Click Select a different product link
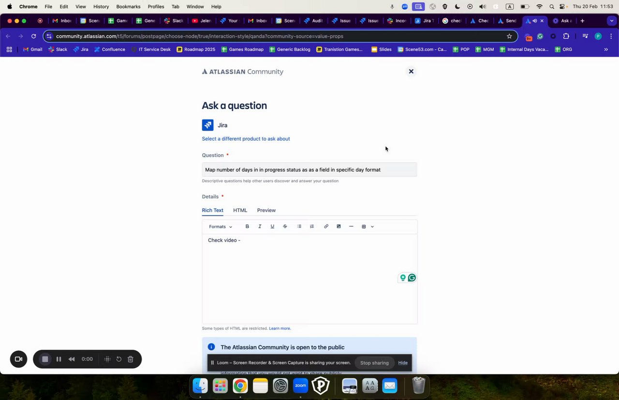 click(246, 139)
